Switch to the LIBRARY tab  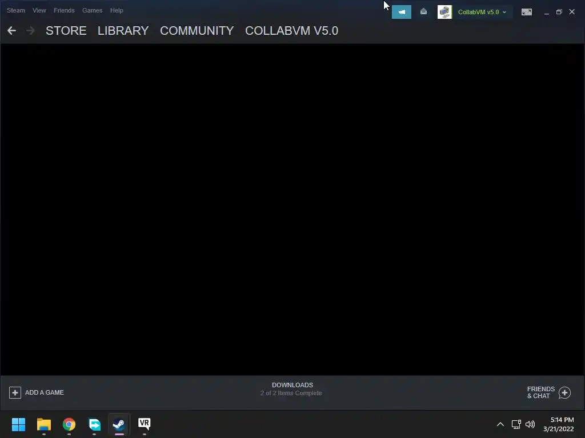[x=123, y=31]
